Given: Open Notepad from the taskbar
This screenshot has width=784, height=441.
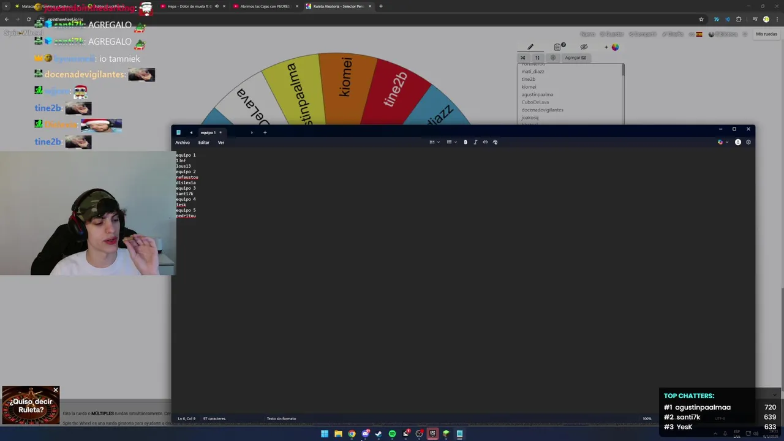Looking at the screenshot, I should click(459, 434).
